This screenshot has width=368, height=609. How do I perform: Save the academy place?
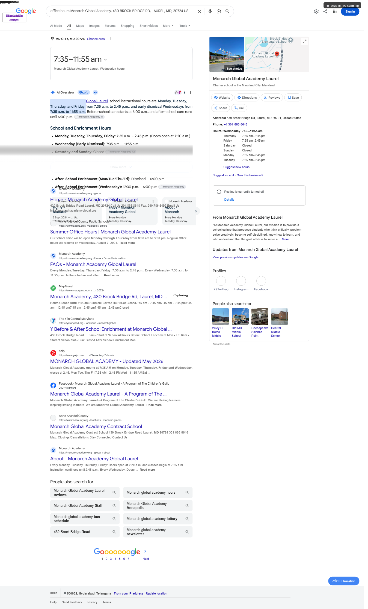[293, 98]
